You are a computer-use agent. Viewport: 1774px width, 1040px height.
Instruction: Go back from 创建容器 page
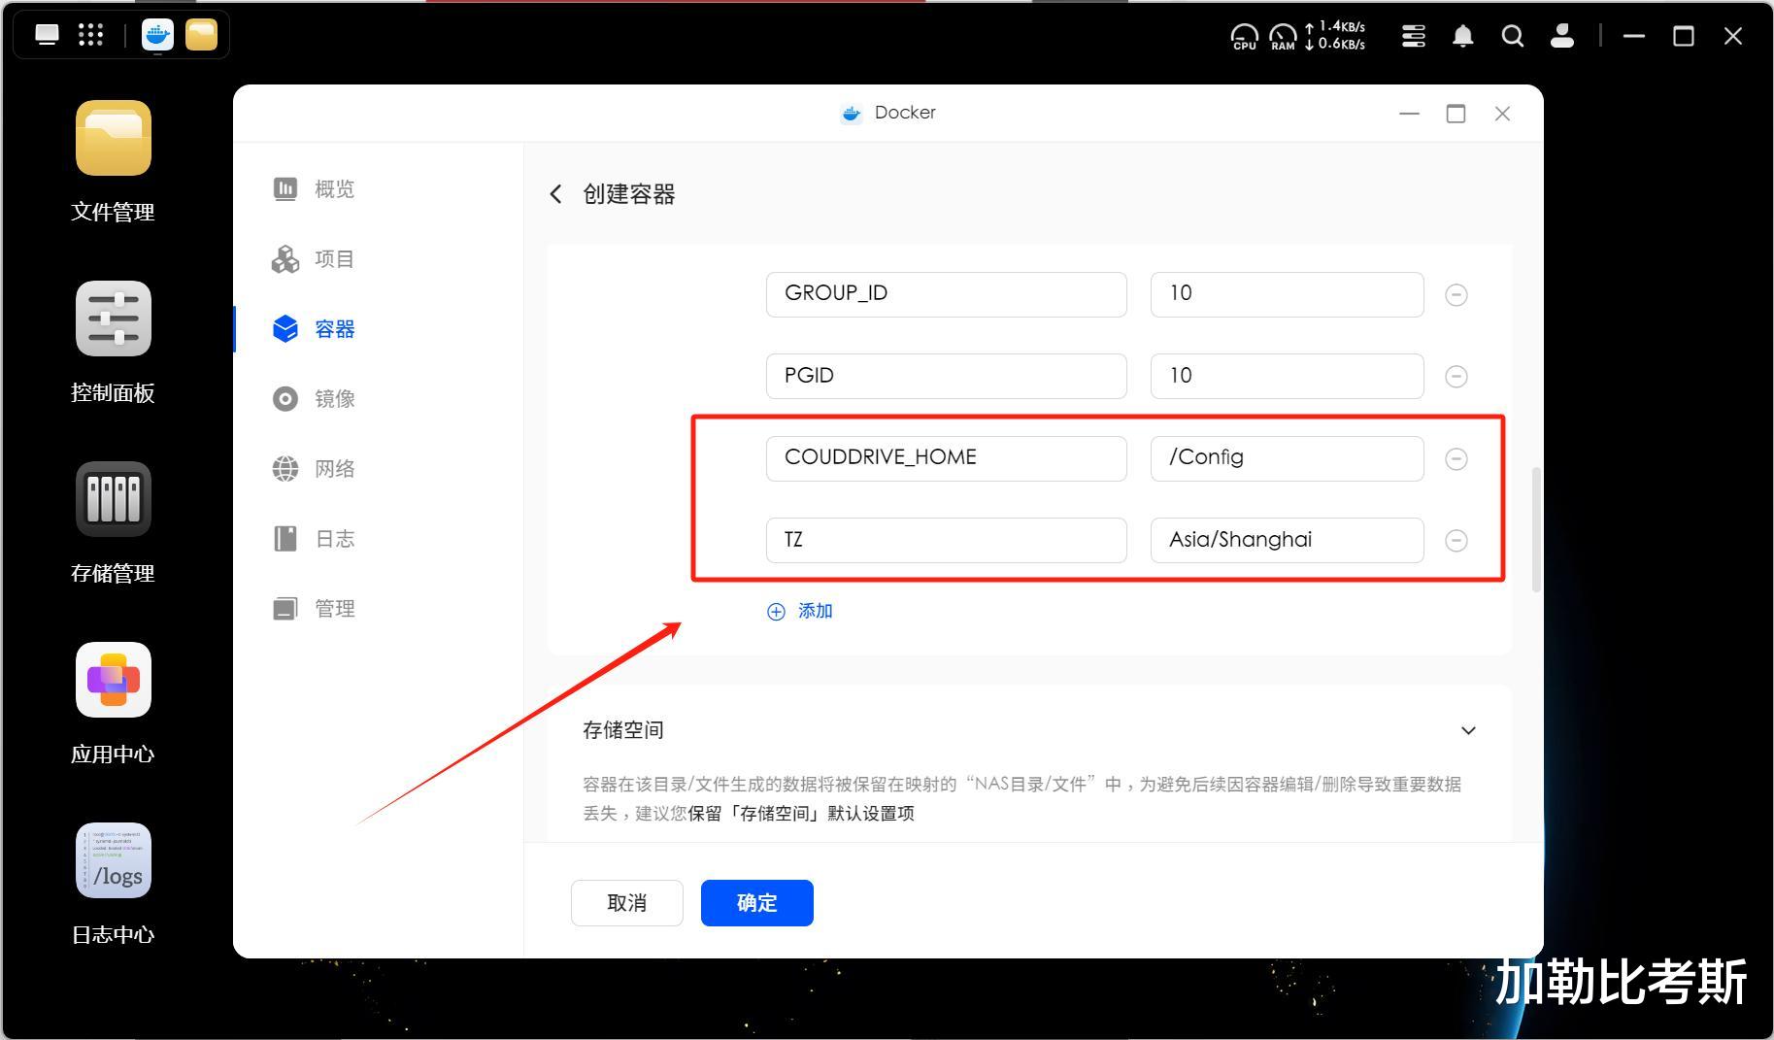(555, 194)
